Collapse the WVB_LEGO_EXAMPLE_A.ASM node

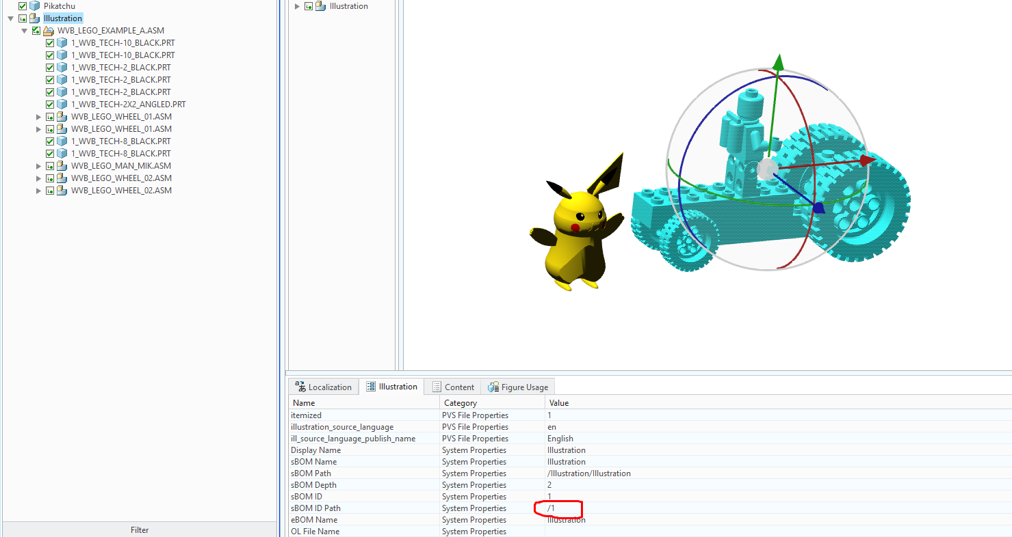point(25,31)
